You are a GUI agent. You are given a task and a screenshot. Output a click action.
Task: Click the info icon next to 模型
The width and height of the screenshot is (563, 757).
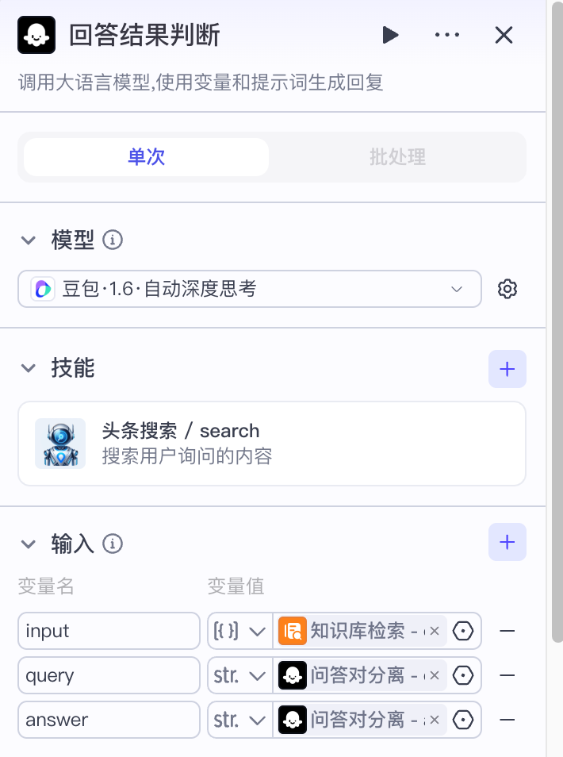[113, 240]
